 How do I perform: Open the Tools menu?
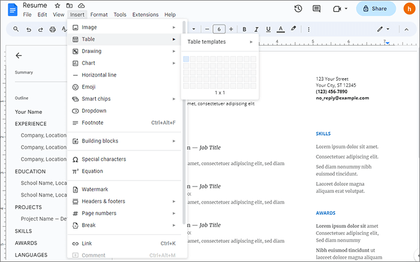(x=120, y=15)
